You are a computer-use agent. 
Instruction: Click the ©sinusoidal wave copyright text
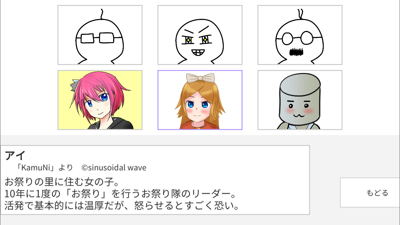click(x=114, y=168)
